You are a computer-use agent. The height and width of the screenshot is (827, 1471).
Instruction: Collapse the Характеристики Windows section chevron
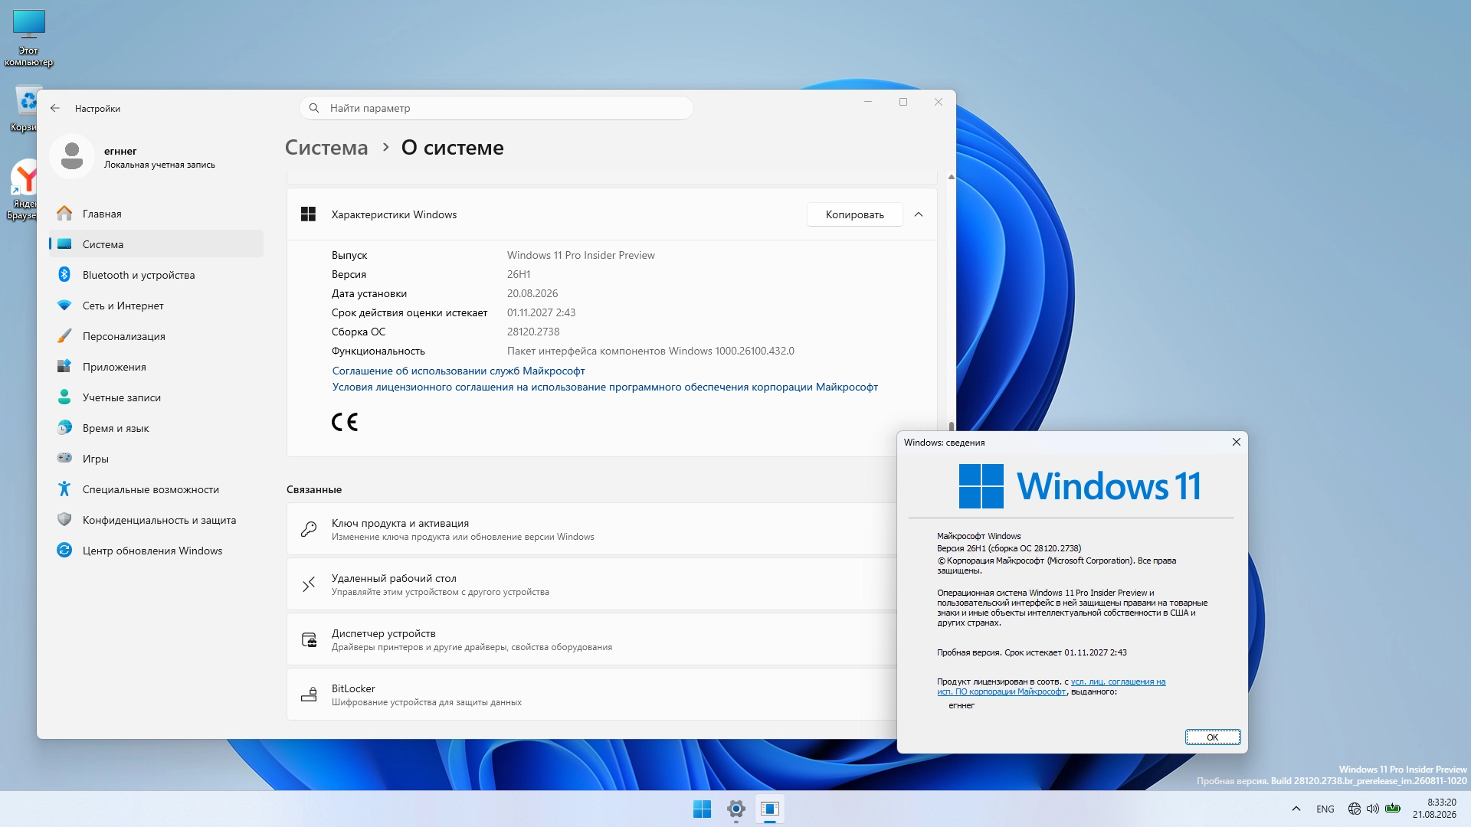(x=919, y=214)
